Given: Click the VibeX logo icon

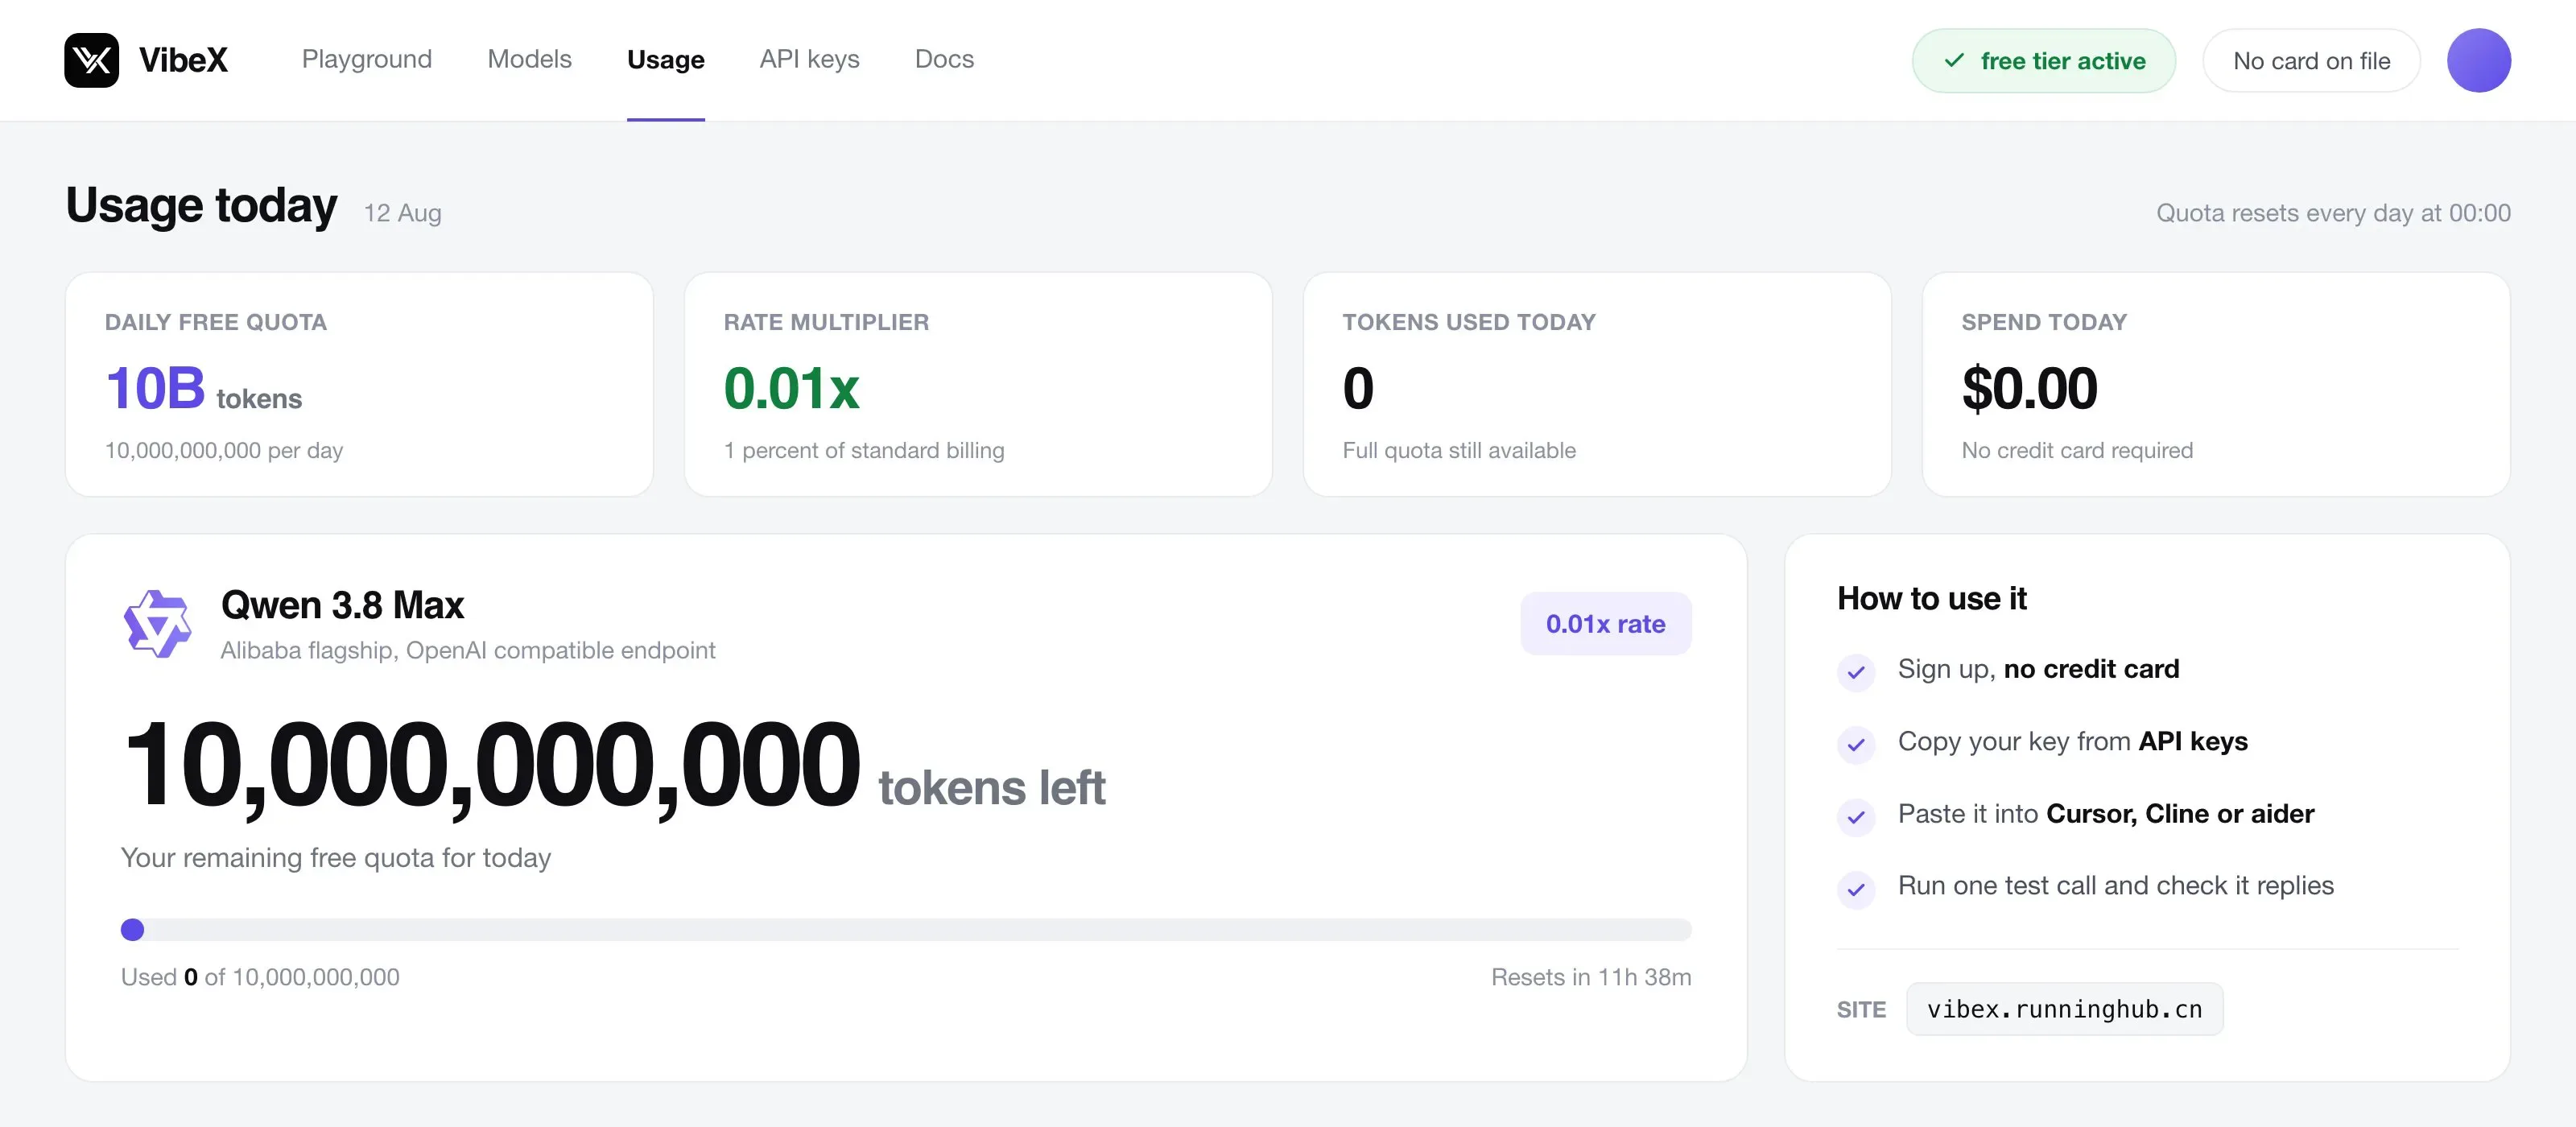Looking at the screenshot, I should coord(91,60).
